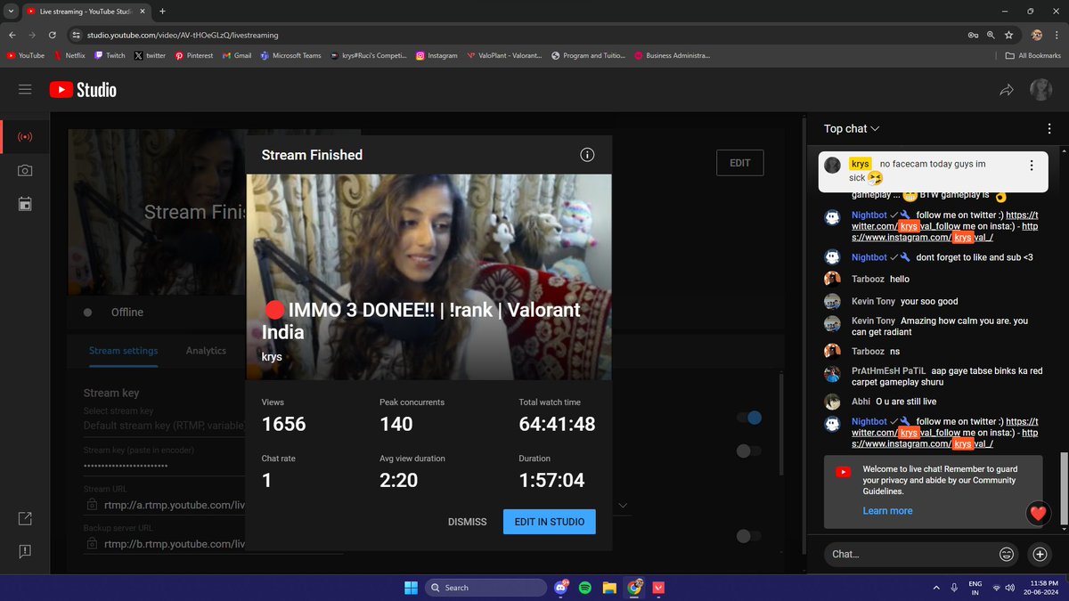This screenshot has height=601, width=1069.
Task: Open the YouTube Studio hamburger menu
Action: [x=25, y=89]
